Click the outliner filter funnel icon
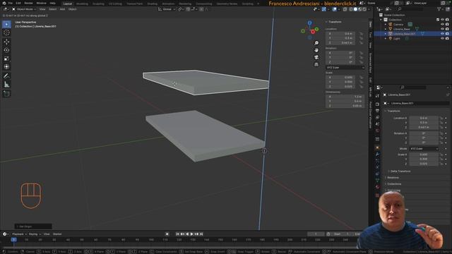This screenshot has width=452, height=254. (439, 9)
